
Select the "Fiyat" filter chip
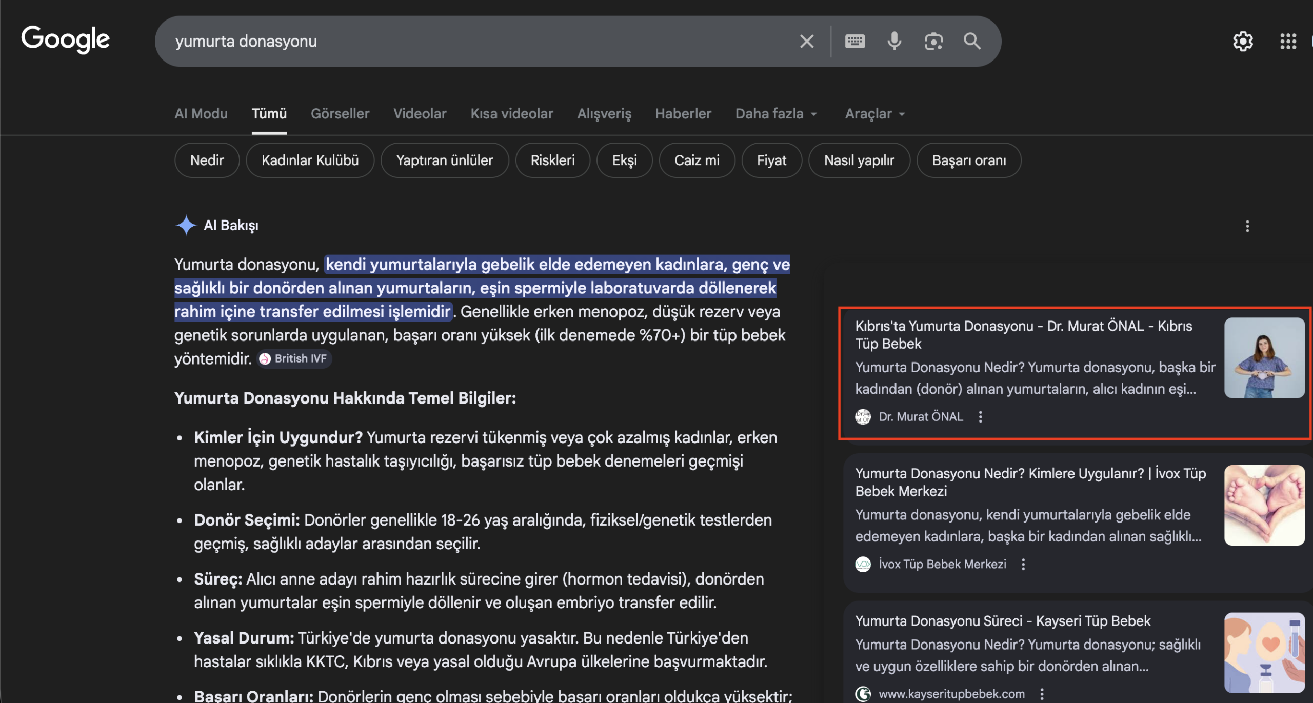pos(772,160)
